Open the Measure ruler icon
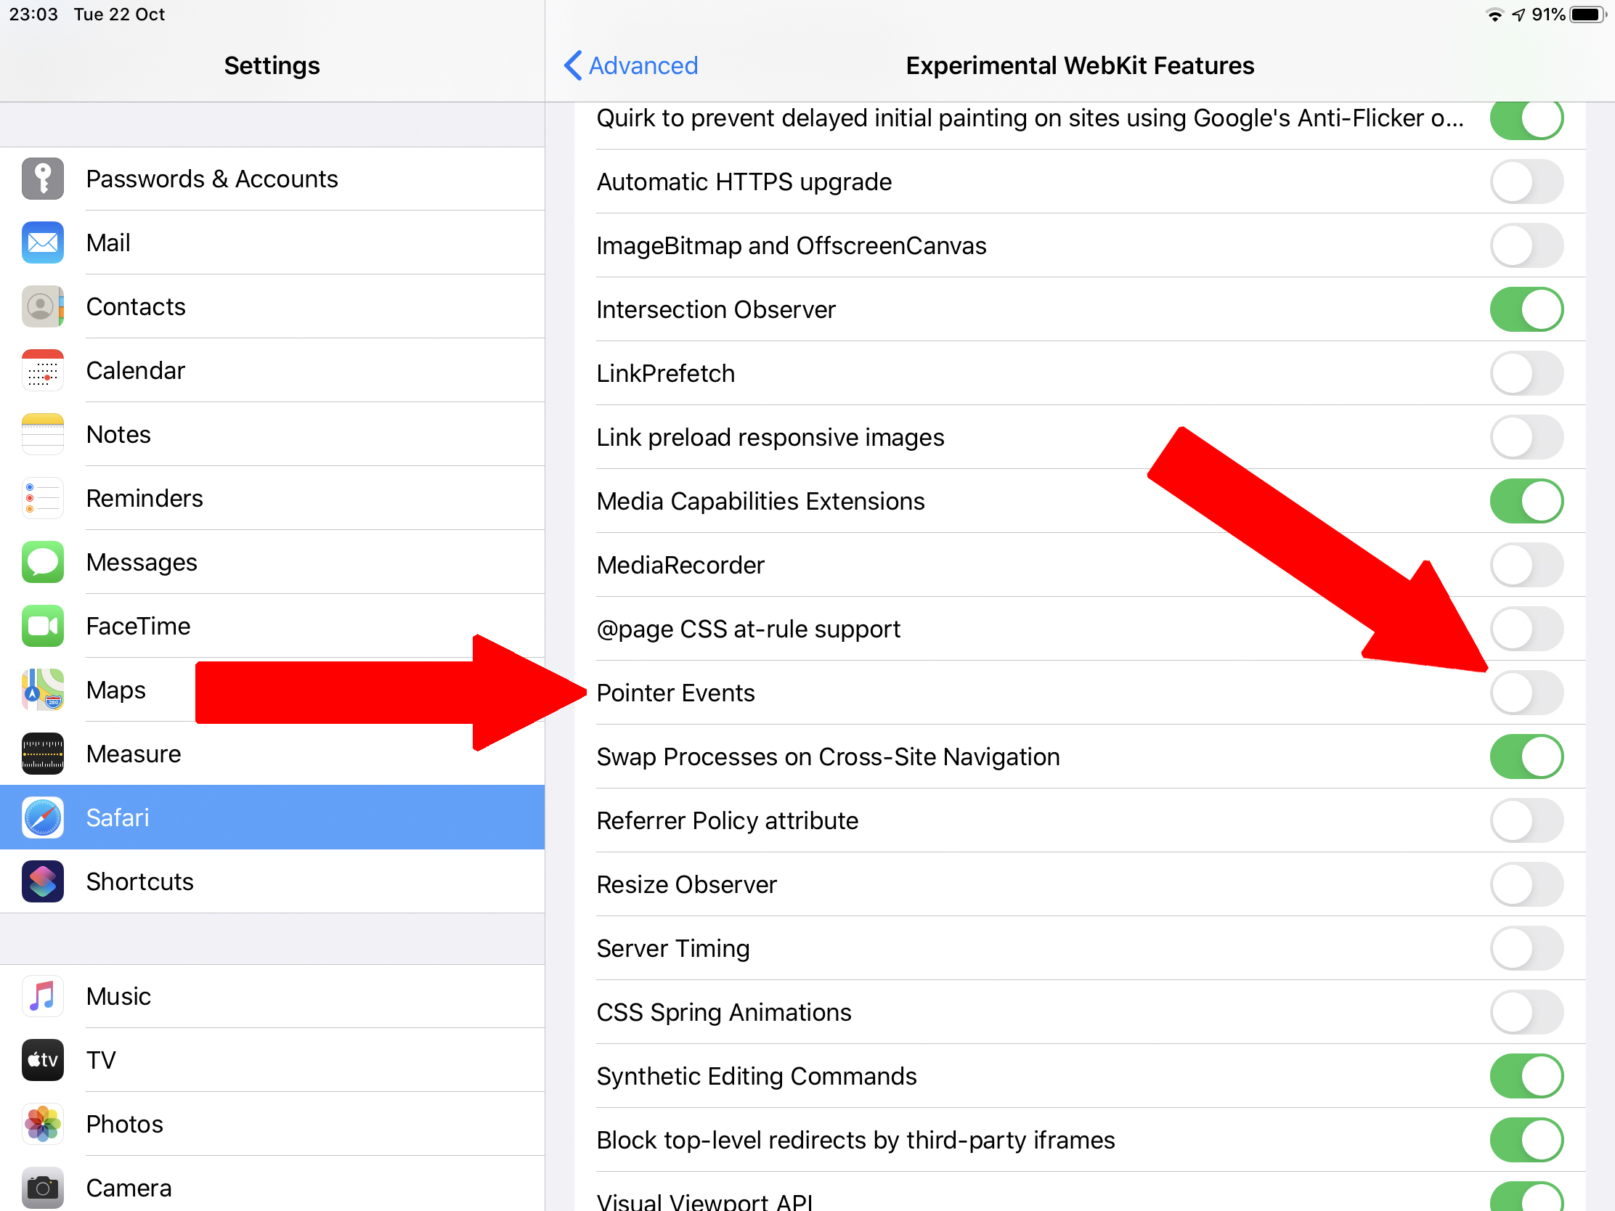The width and height of the screenshot is (1615, 1211). click(x=42, y=754)
